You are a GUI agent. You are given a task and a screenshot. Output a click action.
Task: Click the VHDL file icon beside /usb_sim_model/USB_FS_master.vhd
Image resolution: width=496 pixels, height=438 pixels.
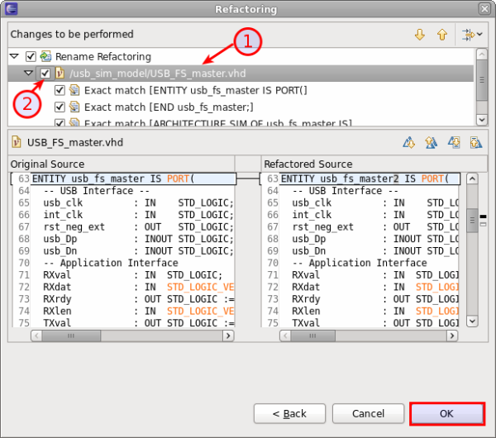60,73
